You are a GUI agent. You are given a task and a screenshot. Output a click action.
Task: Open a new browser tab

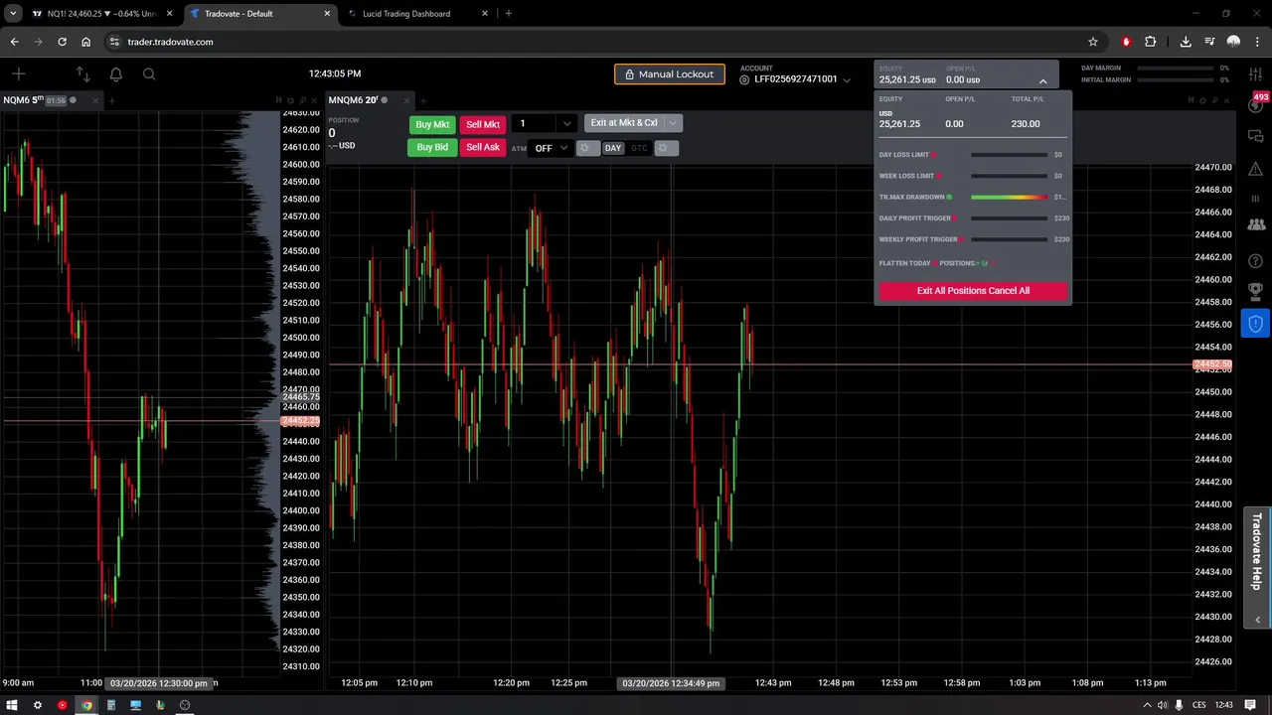(x=508, y=14)
